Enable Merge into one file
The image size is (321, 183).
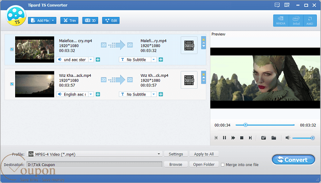tap(223, 165)
